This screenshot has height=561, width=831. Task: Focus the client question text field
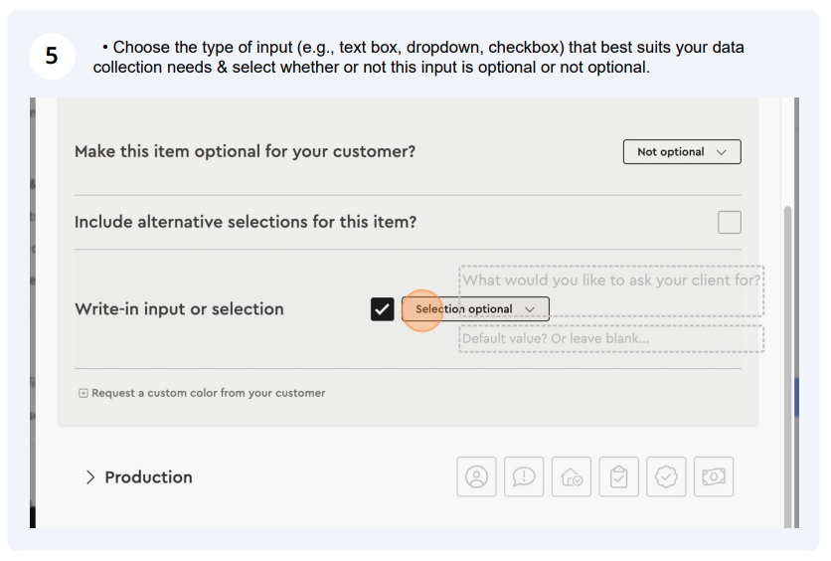(x=611, y=290)
